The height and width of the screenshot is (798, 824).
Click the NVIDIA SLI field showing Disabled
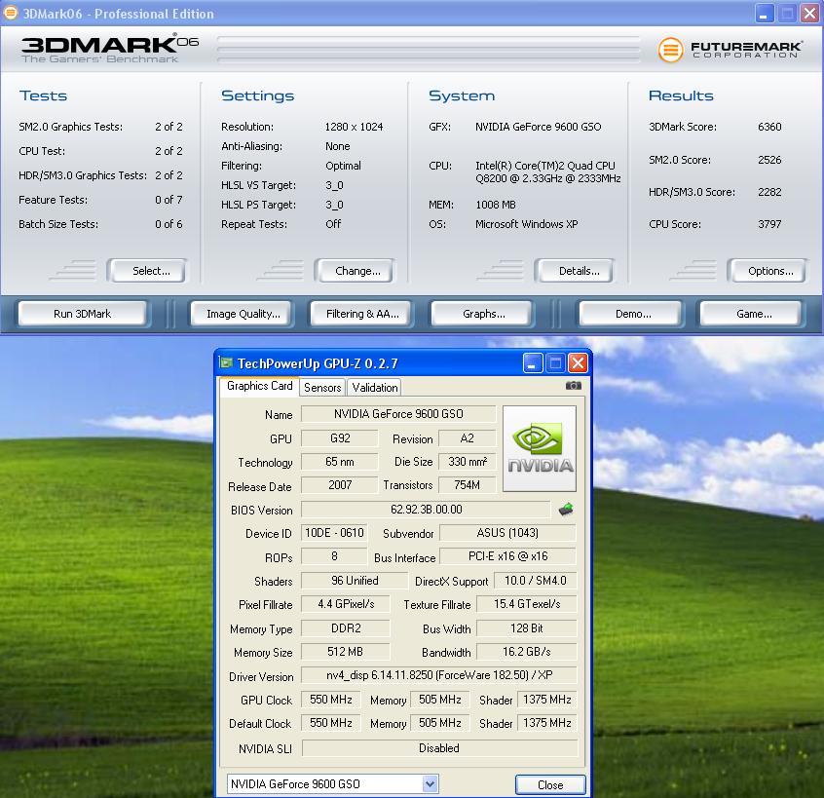tap(439, 748)
